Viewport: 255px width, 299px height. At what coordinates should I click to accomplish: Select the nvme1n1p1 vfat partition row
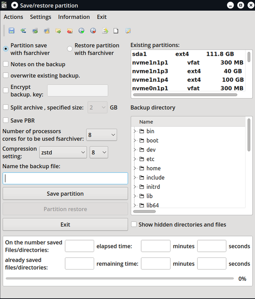coord(188,63)
